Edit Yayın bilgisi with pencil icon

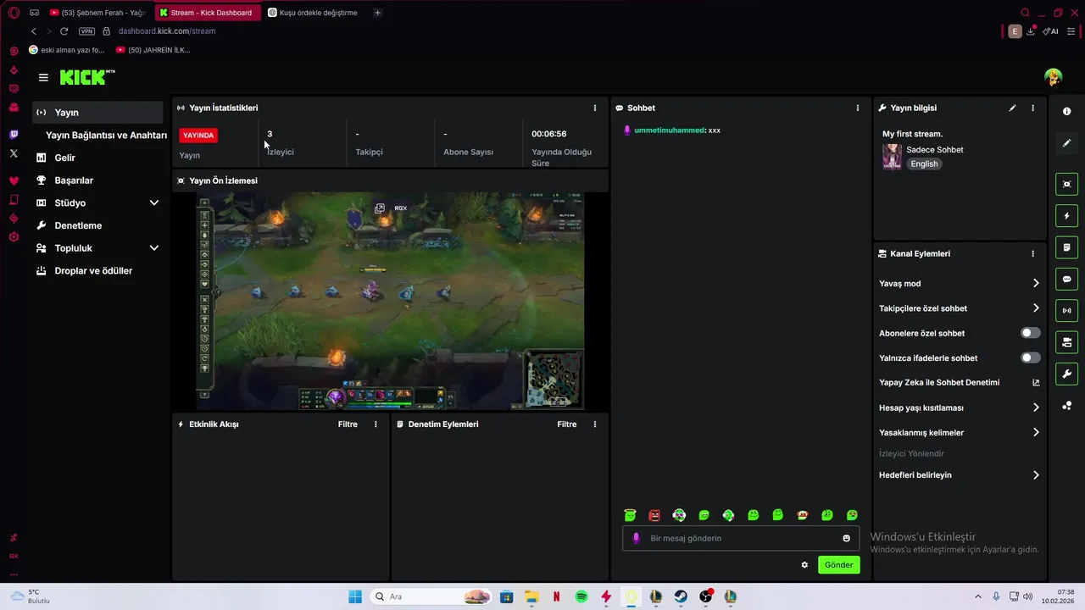(x=1012, y=108)
